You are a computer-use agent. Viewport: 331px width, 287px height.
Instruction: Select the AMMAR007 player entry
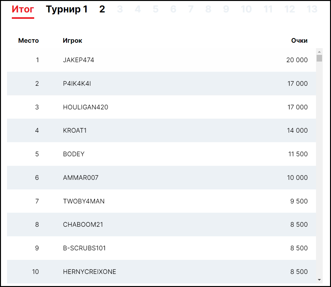point(81,178)
